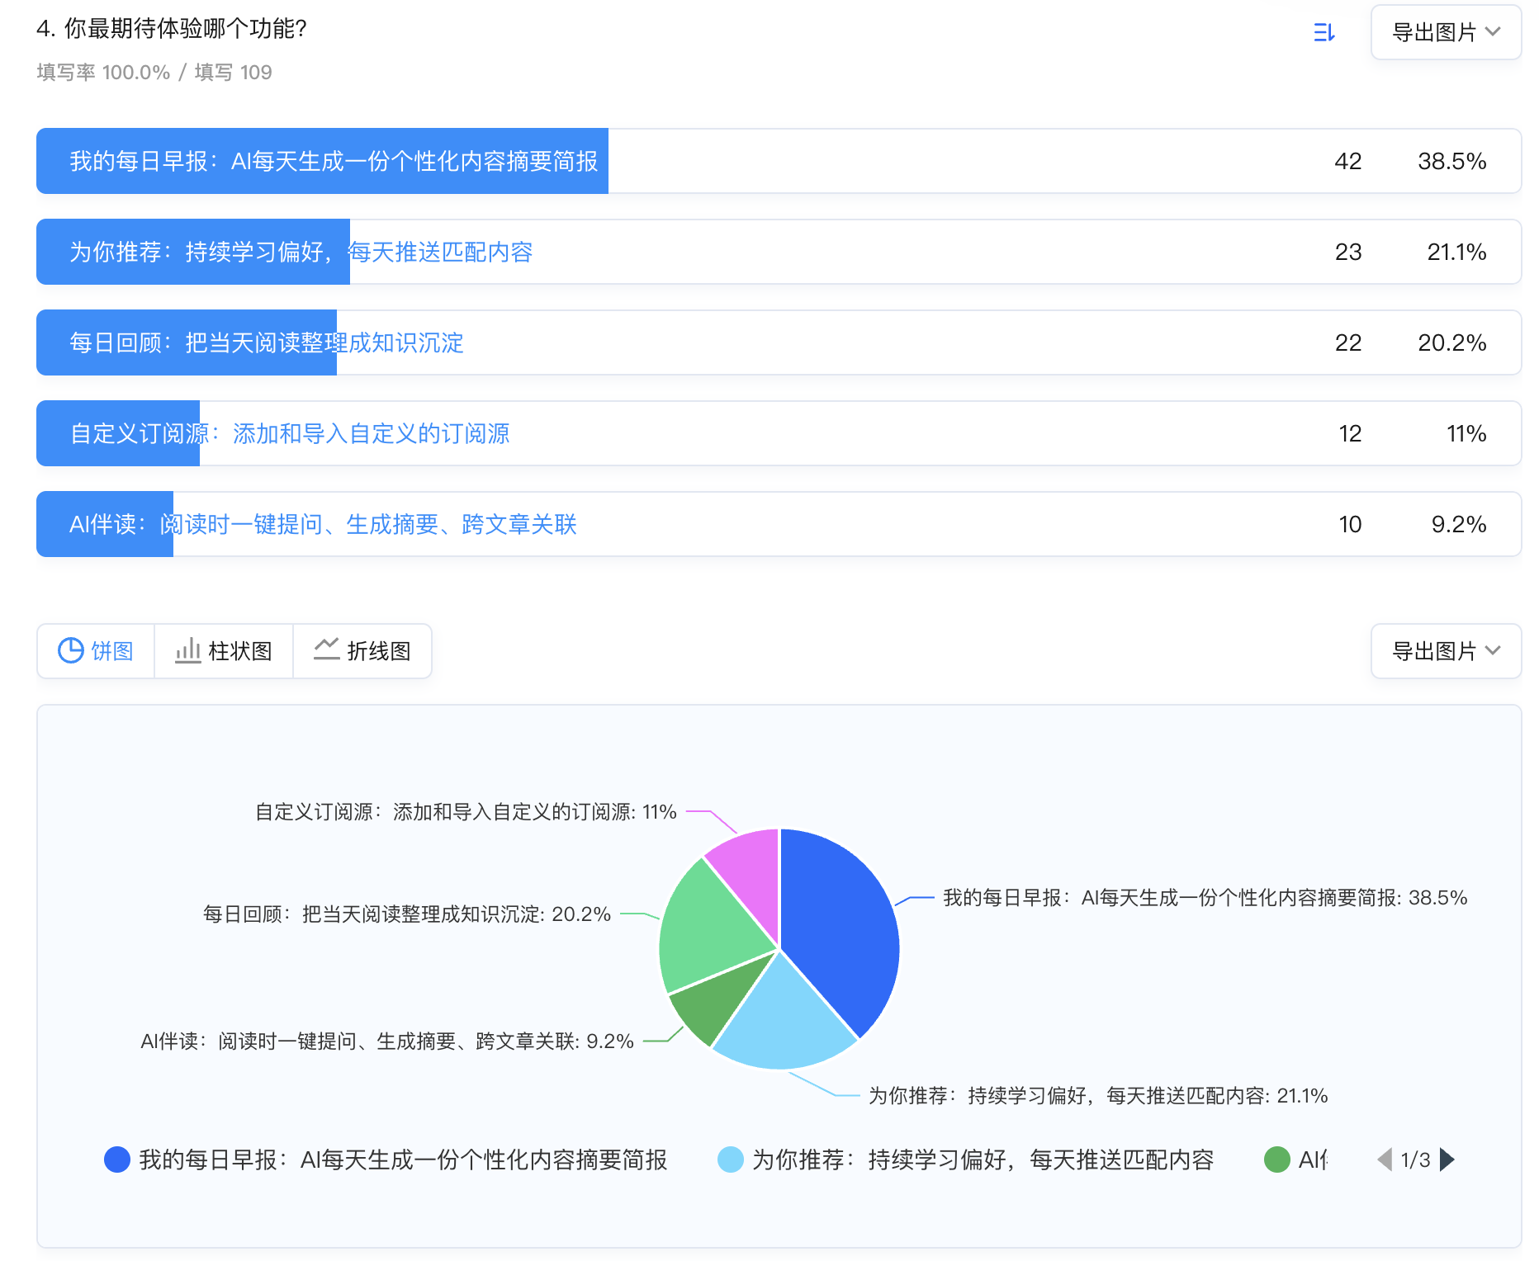Toggle the green AI伴读 legend dot
1539x1261 pixels.
pos(1277,1159)
